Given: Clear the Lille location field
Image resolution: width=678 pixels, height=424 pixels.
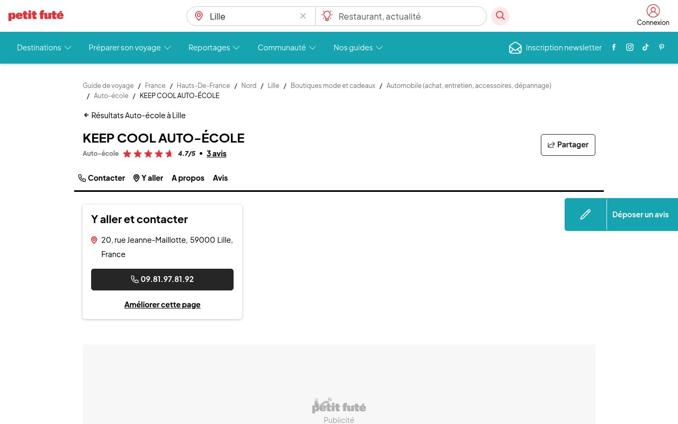Looking at the screenshot, I should 303,16.
